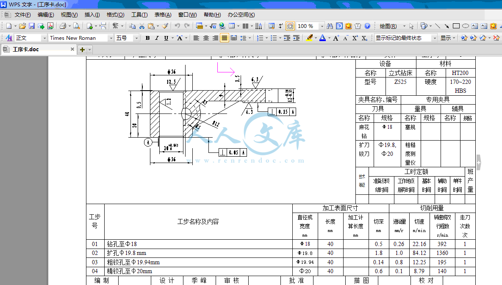
Task: Copy the selection with the copy icon
Action: point(132,26)
